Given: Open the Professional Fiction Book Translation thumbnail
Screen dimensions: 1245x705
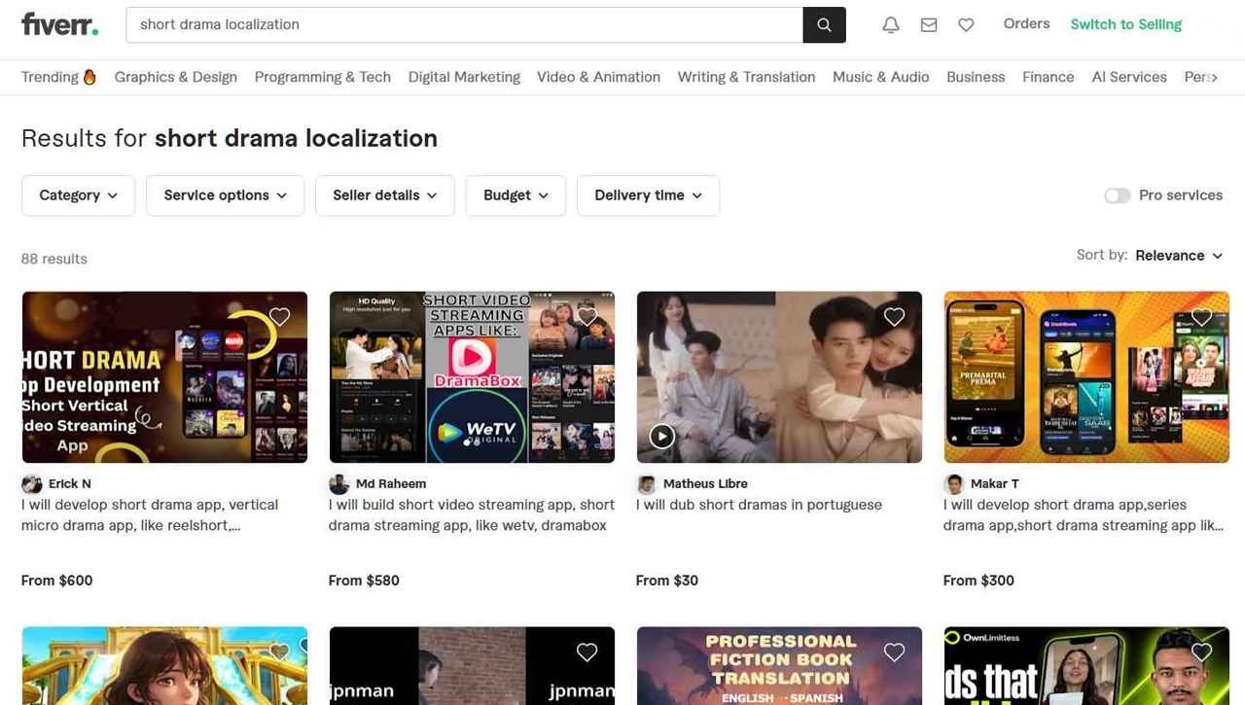Looking at the screenshot, I should (779, 666).
